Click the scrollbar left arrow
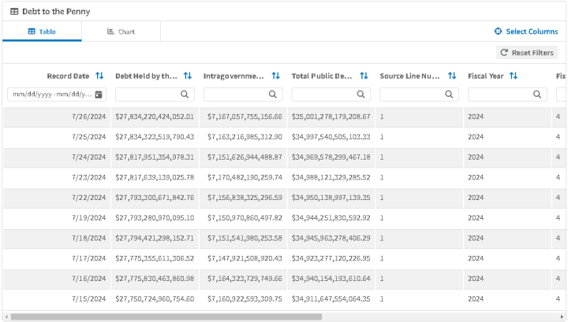The image size is (568, 322). [x=6, y=317]
